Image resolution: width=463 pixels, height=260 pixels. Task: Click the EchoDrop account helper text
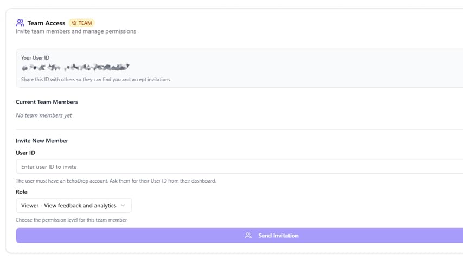click(115, 181)
